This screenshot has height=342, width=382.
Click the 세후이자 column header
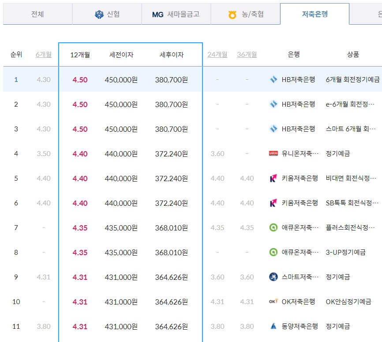[172, 55]
